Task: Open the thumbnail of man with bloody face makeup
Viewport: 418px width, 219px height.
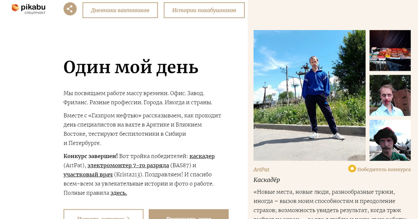Action: tap(390, 95)
